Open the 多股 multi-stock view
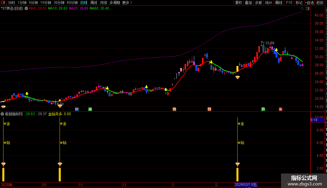 (x=259, y=3)
